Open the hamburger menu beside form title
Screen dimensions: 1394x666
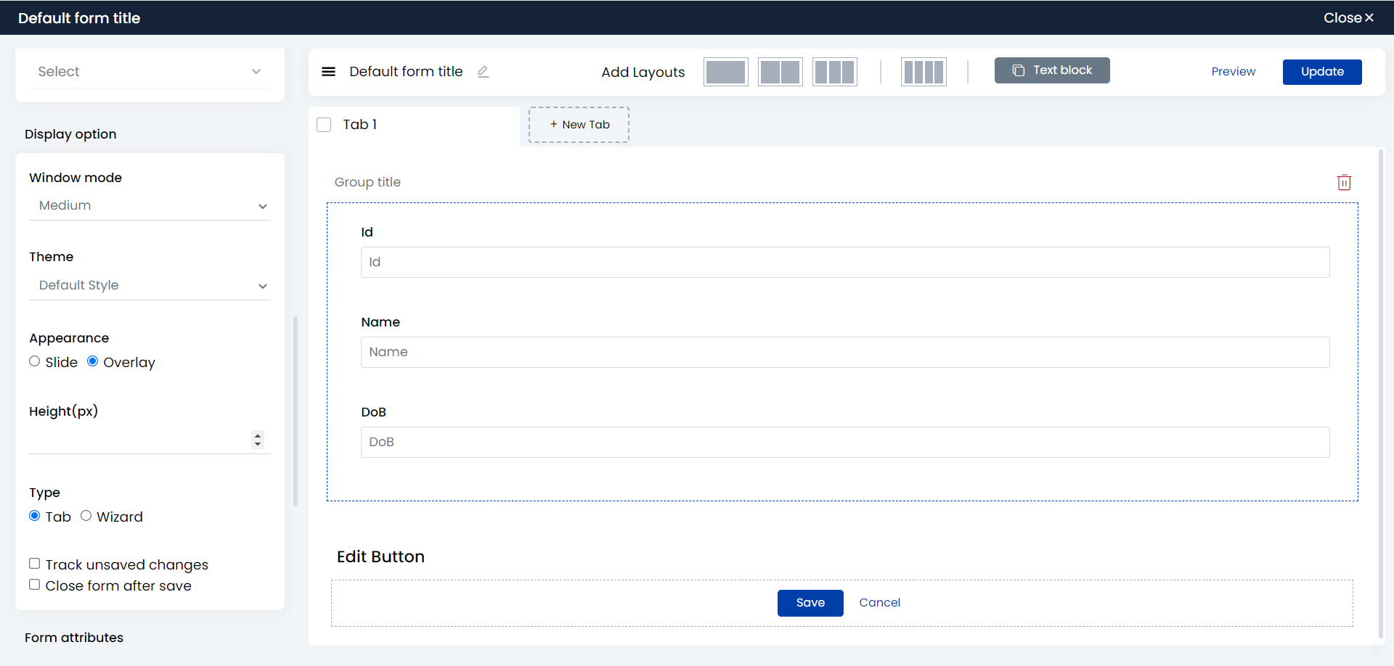[328, 72]
